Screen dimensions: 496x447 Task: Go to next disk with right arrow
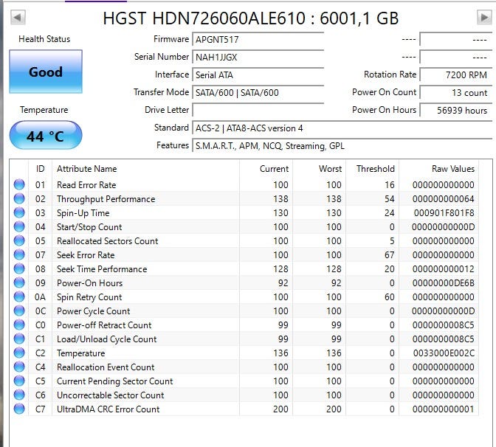[484, 18]
